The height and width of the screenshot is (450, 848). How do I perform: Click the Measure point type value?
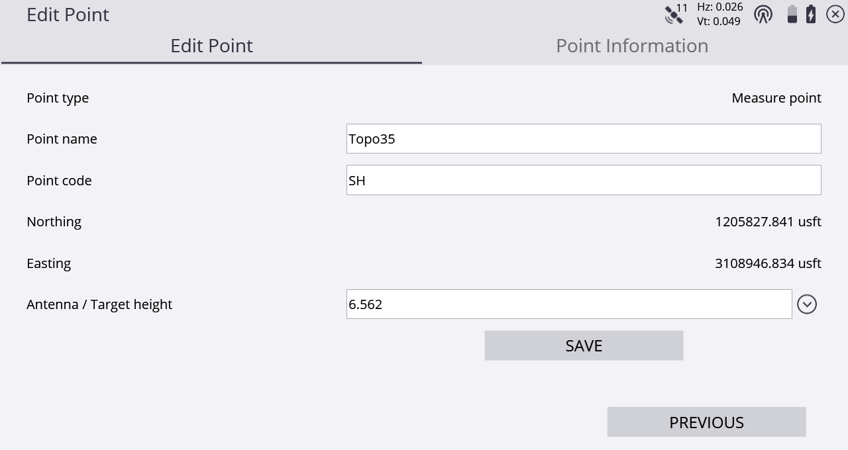click(776, 98)
